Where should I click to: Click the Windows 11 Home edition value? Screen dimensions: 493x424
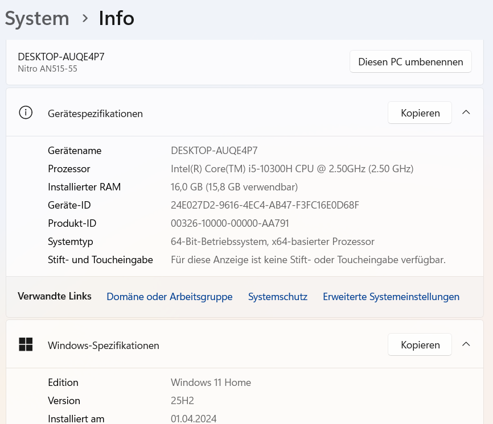tap(211, 383)
